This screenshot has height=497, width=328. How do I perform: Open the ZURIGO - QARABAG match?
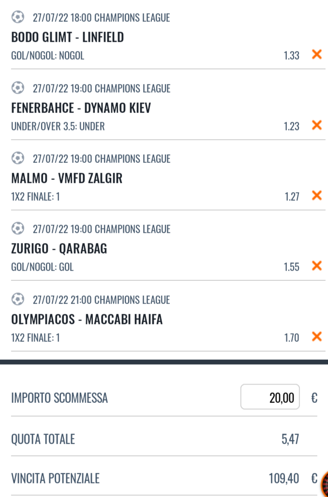(59, 249)
